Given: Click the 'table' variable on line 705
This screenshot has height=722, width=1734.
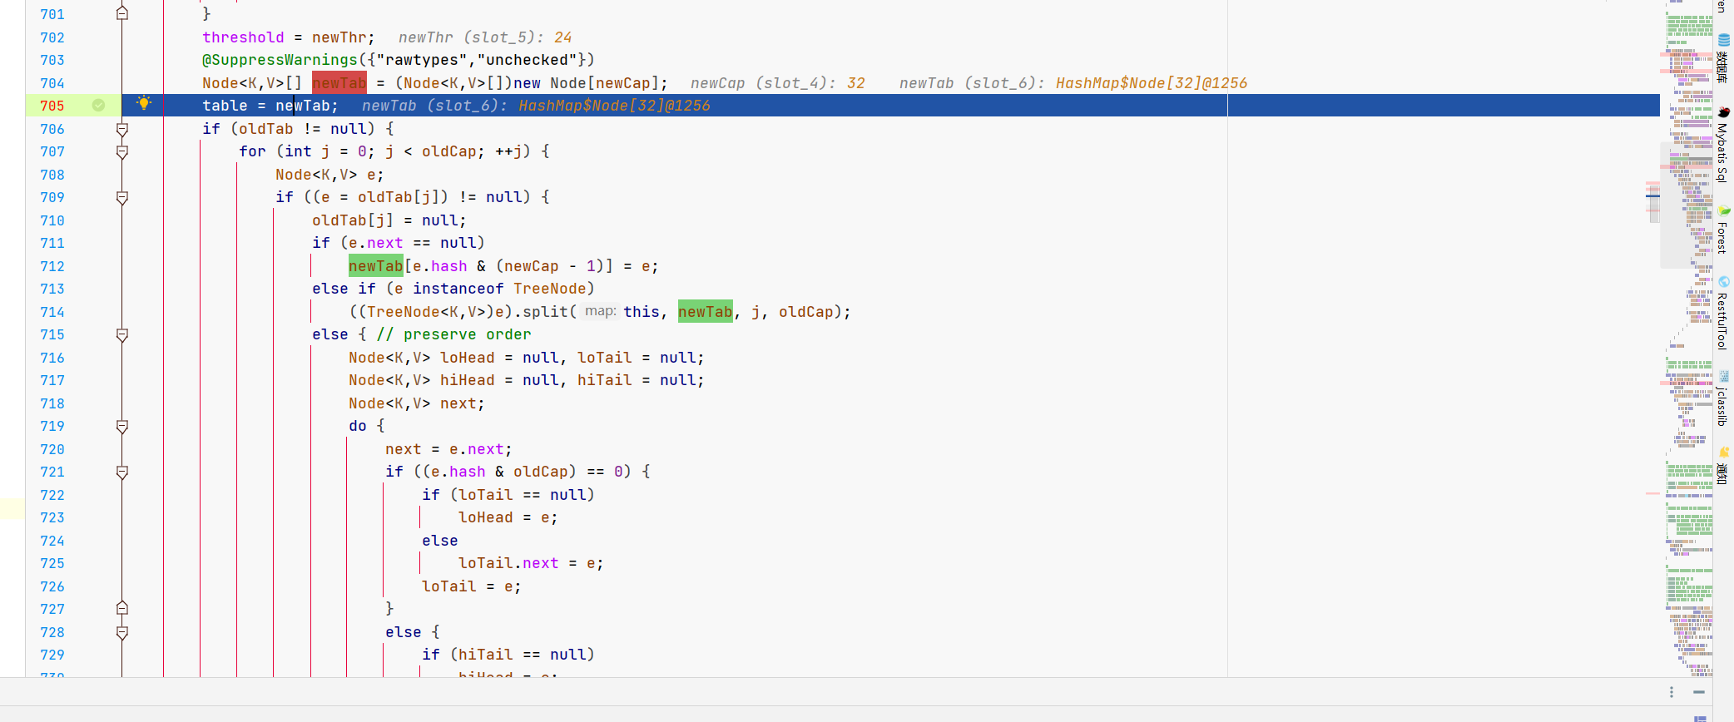Looking at the screenshot, I should 225,106.
